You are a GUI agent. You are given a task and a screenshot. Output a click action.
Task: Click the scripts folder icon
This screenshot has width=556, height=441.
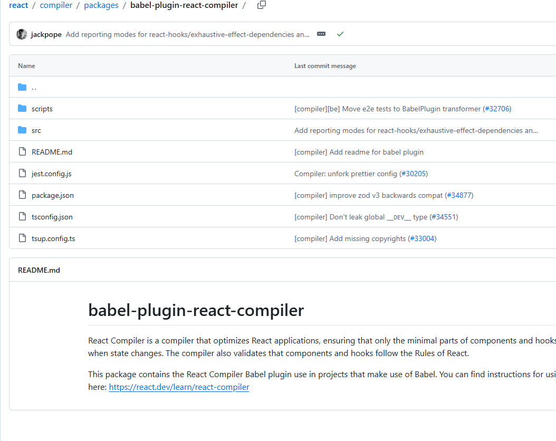(x=22, y=109)
